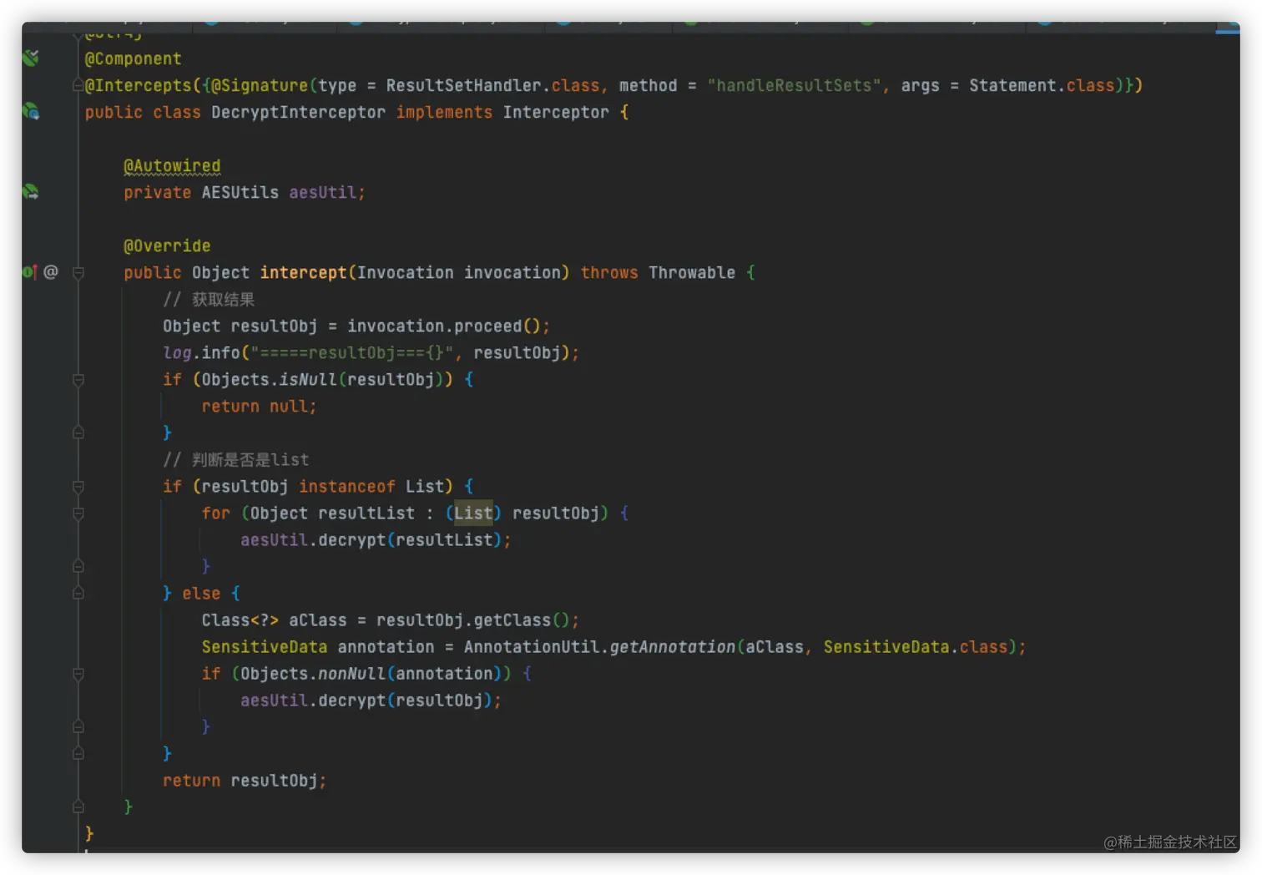
Task: Collapse the fold at resultObj instanceof List line
Action: (78, 486)
